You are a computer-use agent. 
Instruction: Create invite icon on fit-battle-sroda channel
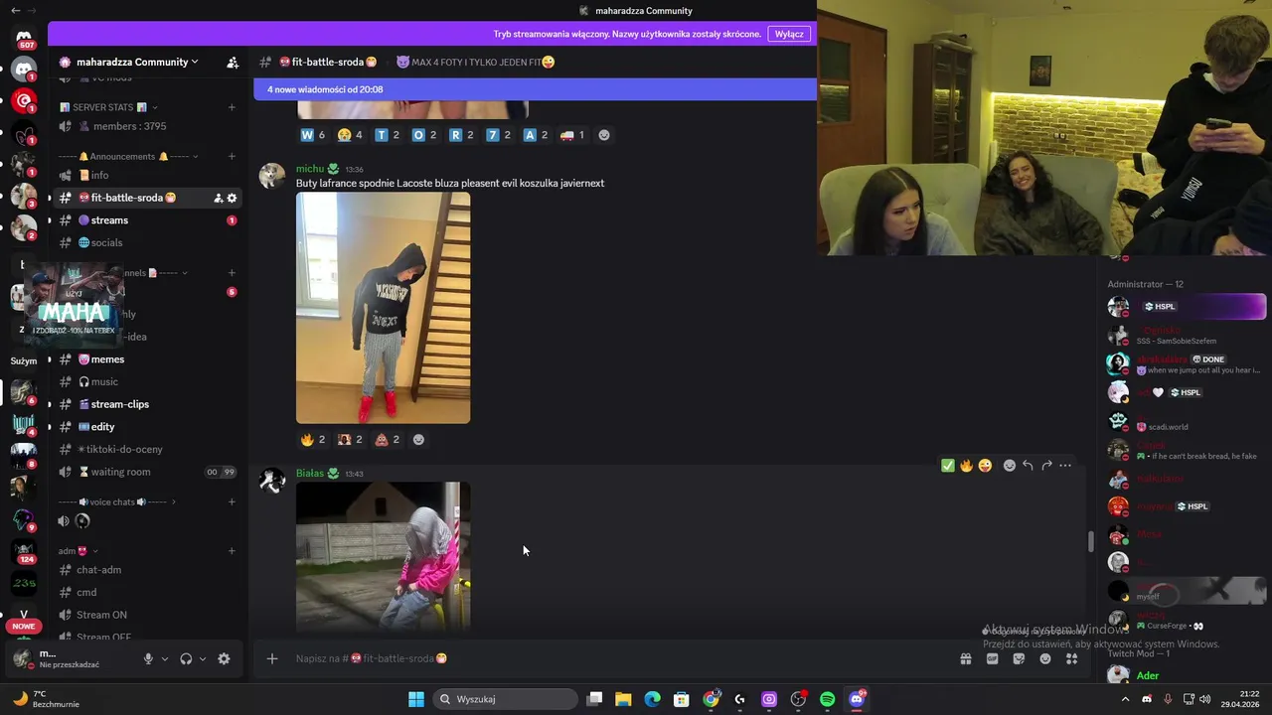coord(218,198)
